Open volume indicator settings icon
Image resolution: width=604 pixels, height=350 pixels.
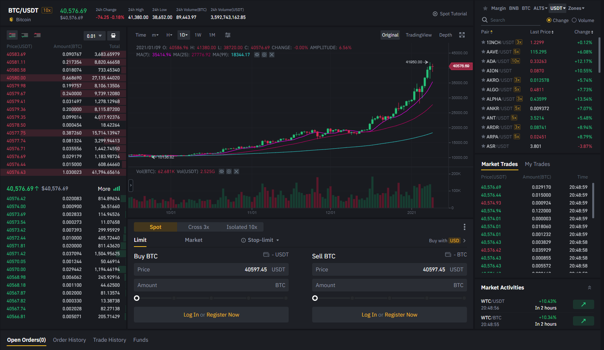[x=229, y=171]
